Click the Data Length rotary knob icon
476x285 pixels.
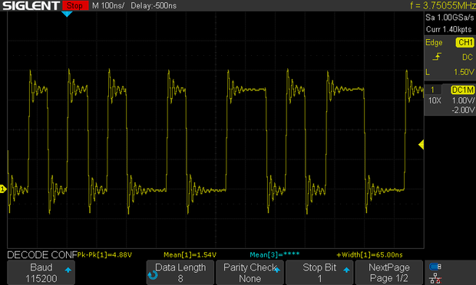pos(153,275)
